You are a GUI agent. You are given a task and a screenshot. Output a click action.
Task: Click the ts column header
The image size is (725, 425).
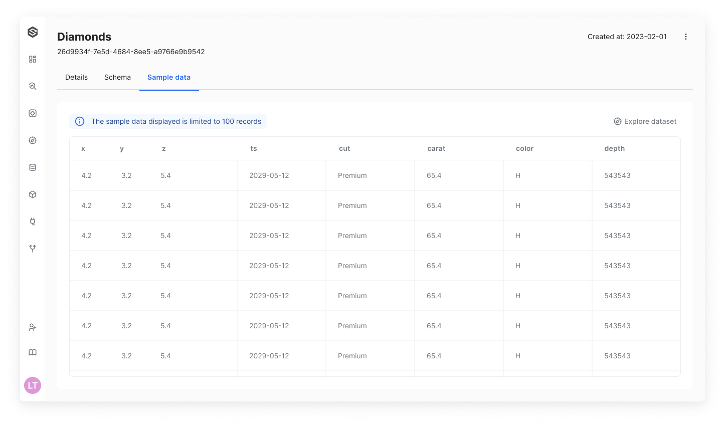click(254, 148)
